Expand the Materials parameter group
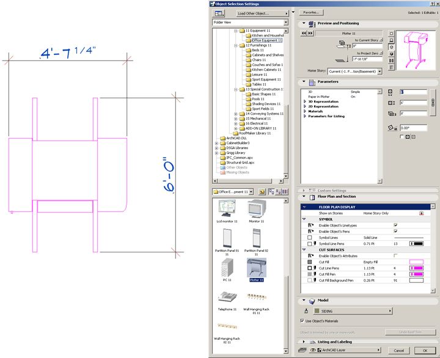This screenshot has width=440, height=358. (x=305, y=111)
